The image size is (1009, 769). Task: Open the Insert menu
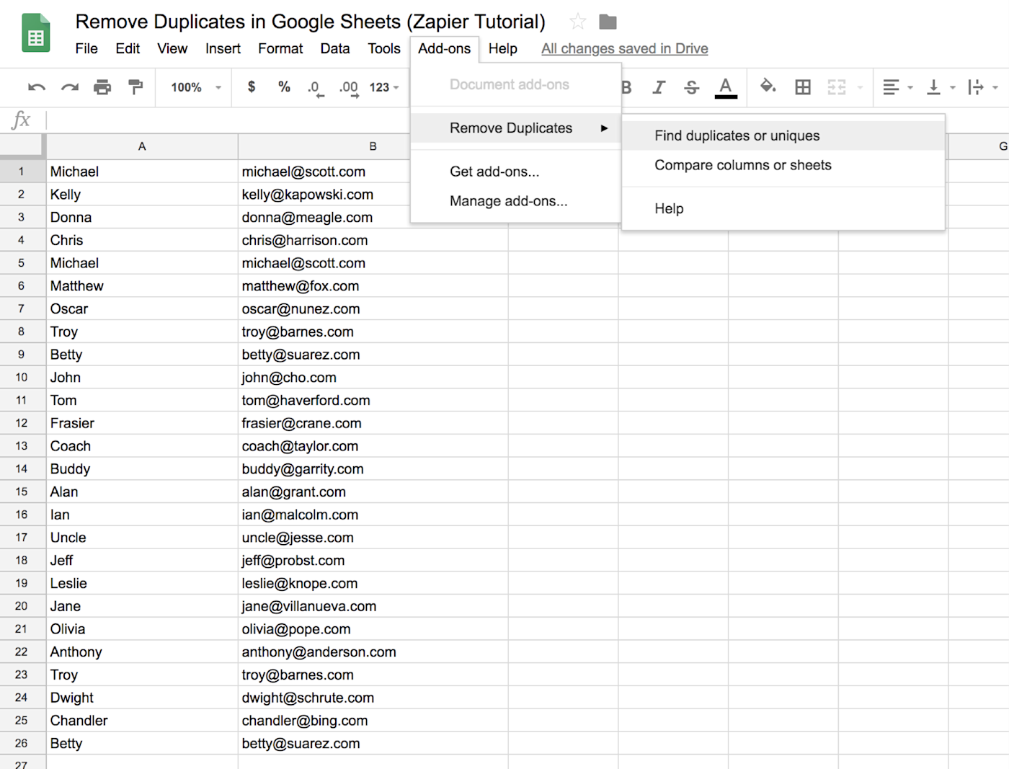pyautogui.click(x=223, y=48)
